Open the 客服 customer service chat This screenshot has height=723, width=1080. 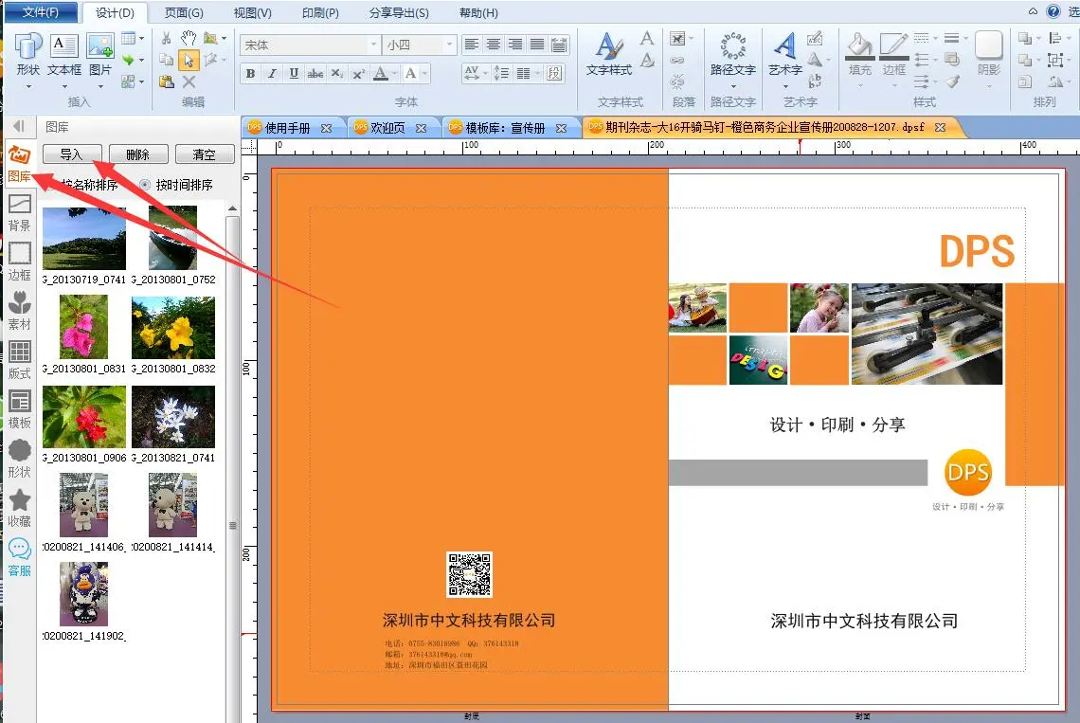[19, 555]
